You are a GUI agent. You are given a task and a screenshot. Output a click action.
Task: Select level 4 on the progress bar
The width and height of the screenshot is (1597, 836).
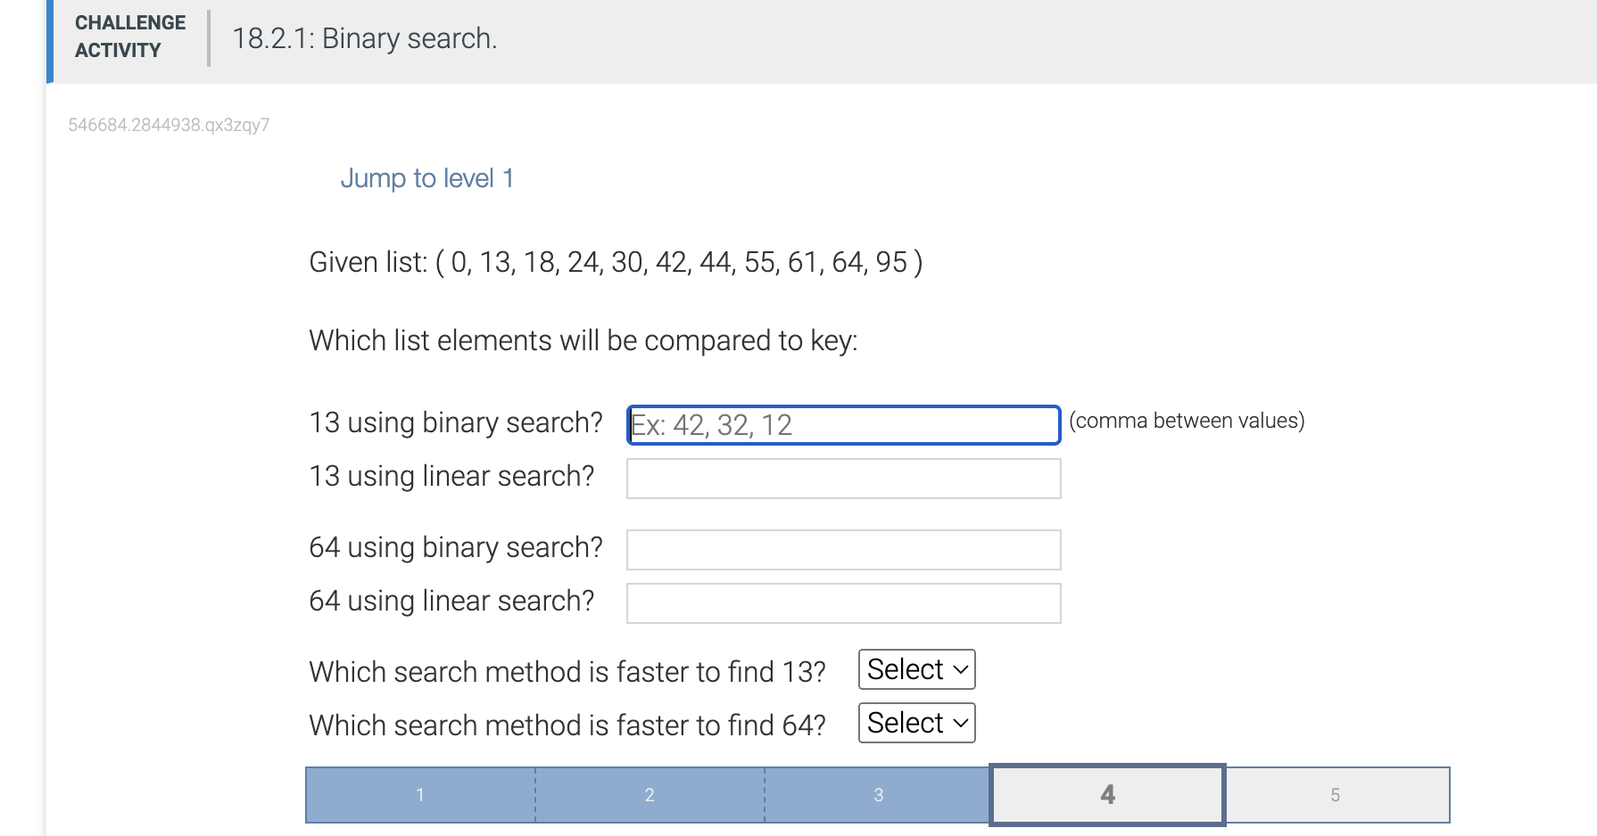(1106, 794)
